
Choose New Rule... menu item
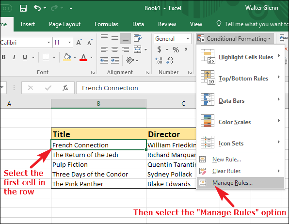241,160
